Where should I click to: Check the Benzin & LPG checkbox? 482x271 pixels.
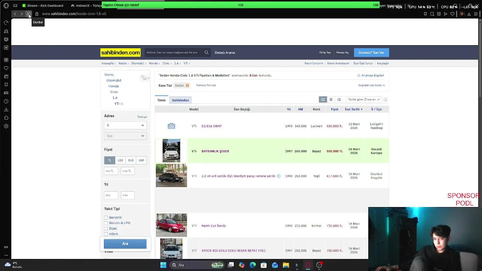click(106, 223)
